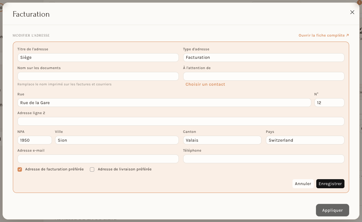The height and width of the screenshot is (222, 362).
Task: Click the Choisir un contact link
Action: pos(205,84)
